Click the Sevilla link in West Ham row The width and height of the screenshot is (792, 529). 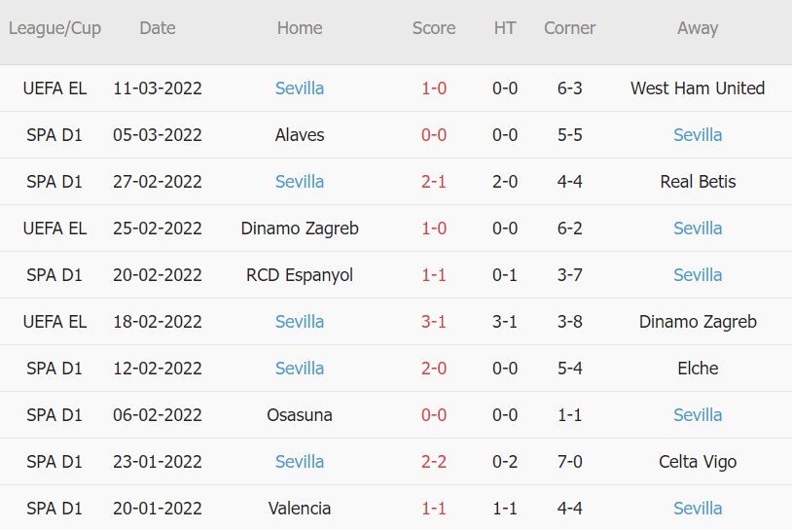tap(300, 88)
